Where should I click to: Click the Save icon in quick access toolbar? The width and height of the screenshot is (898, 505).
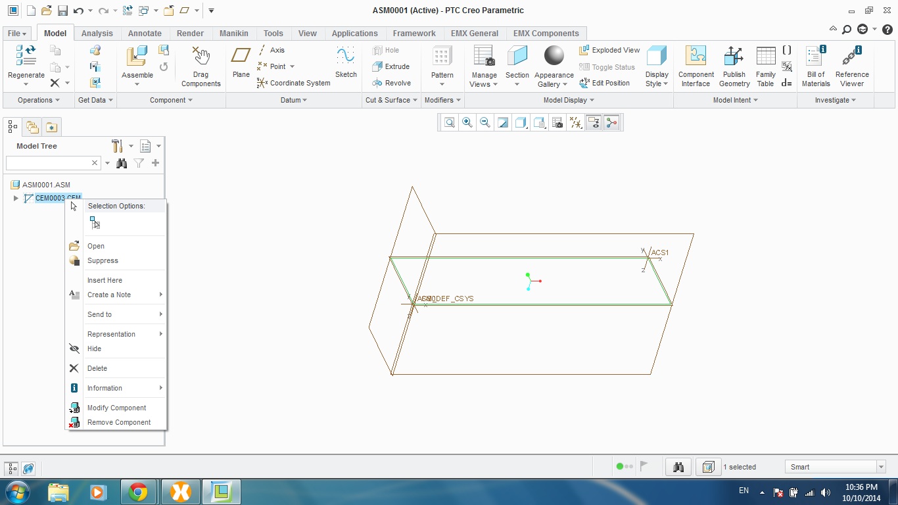[x=62, y=11]
